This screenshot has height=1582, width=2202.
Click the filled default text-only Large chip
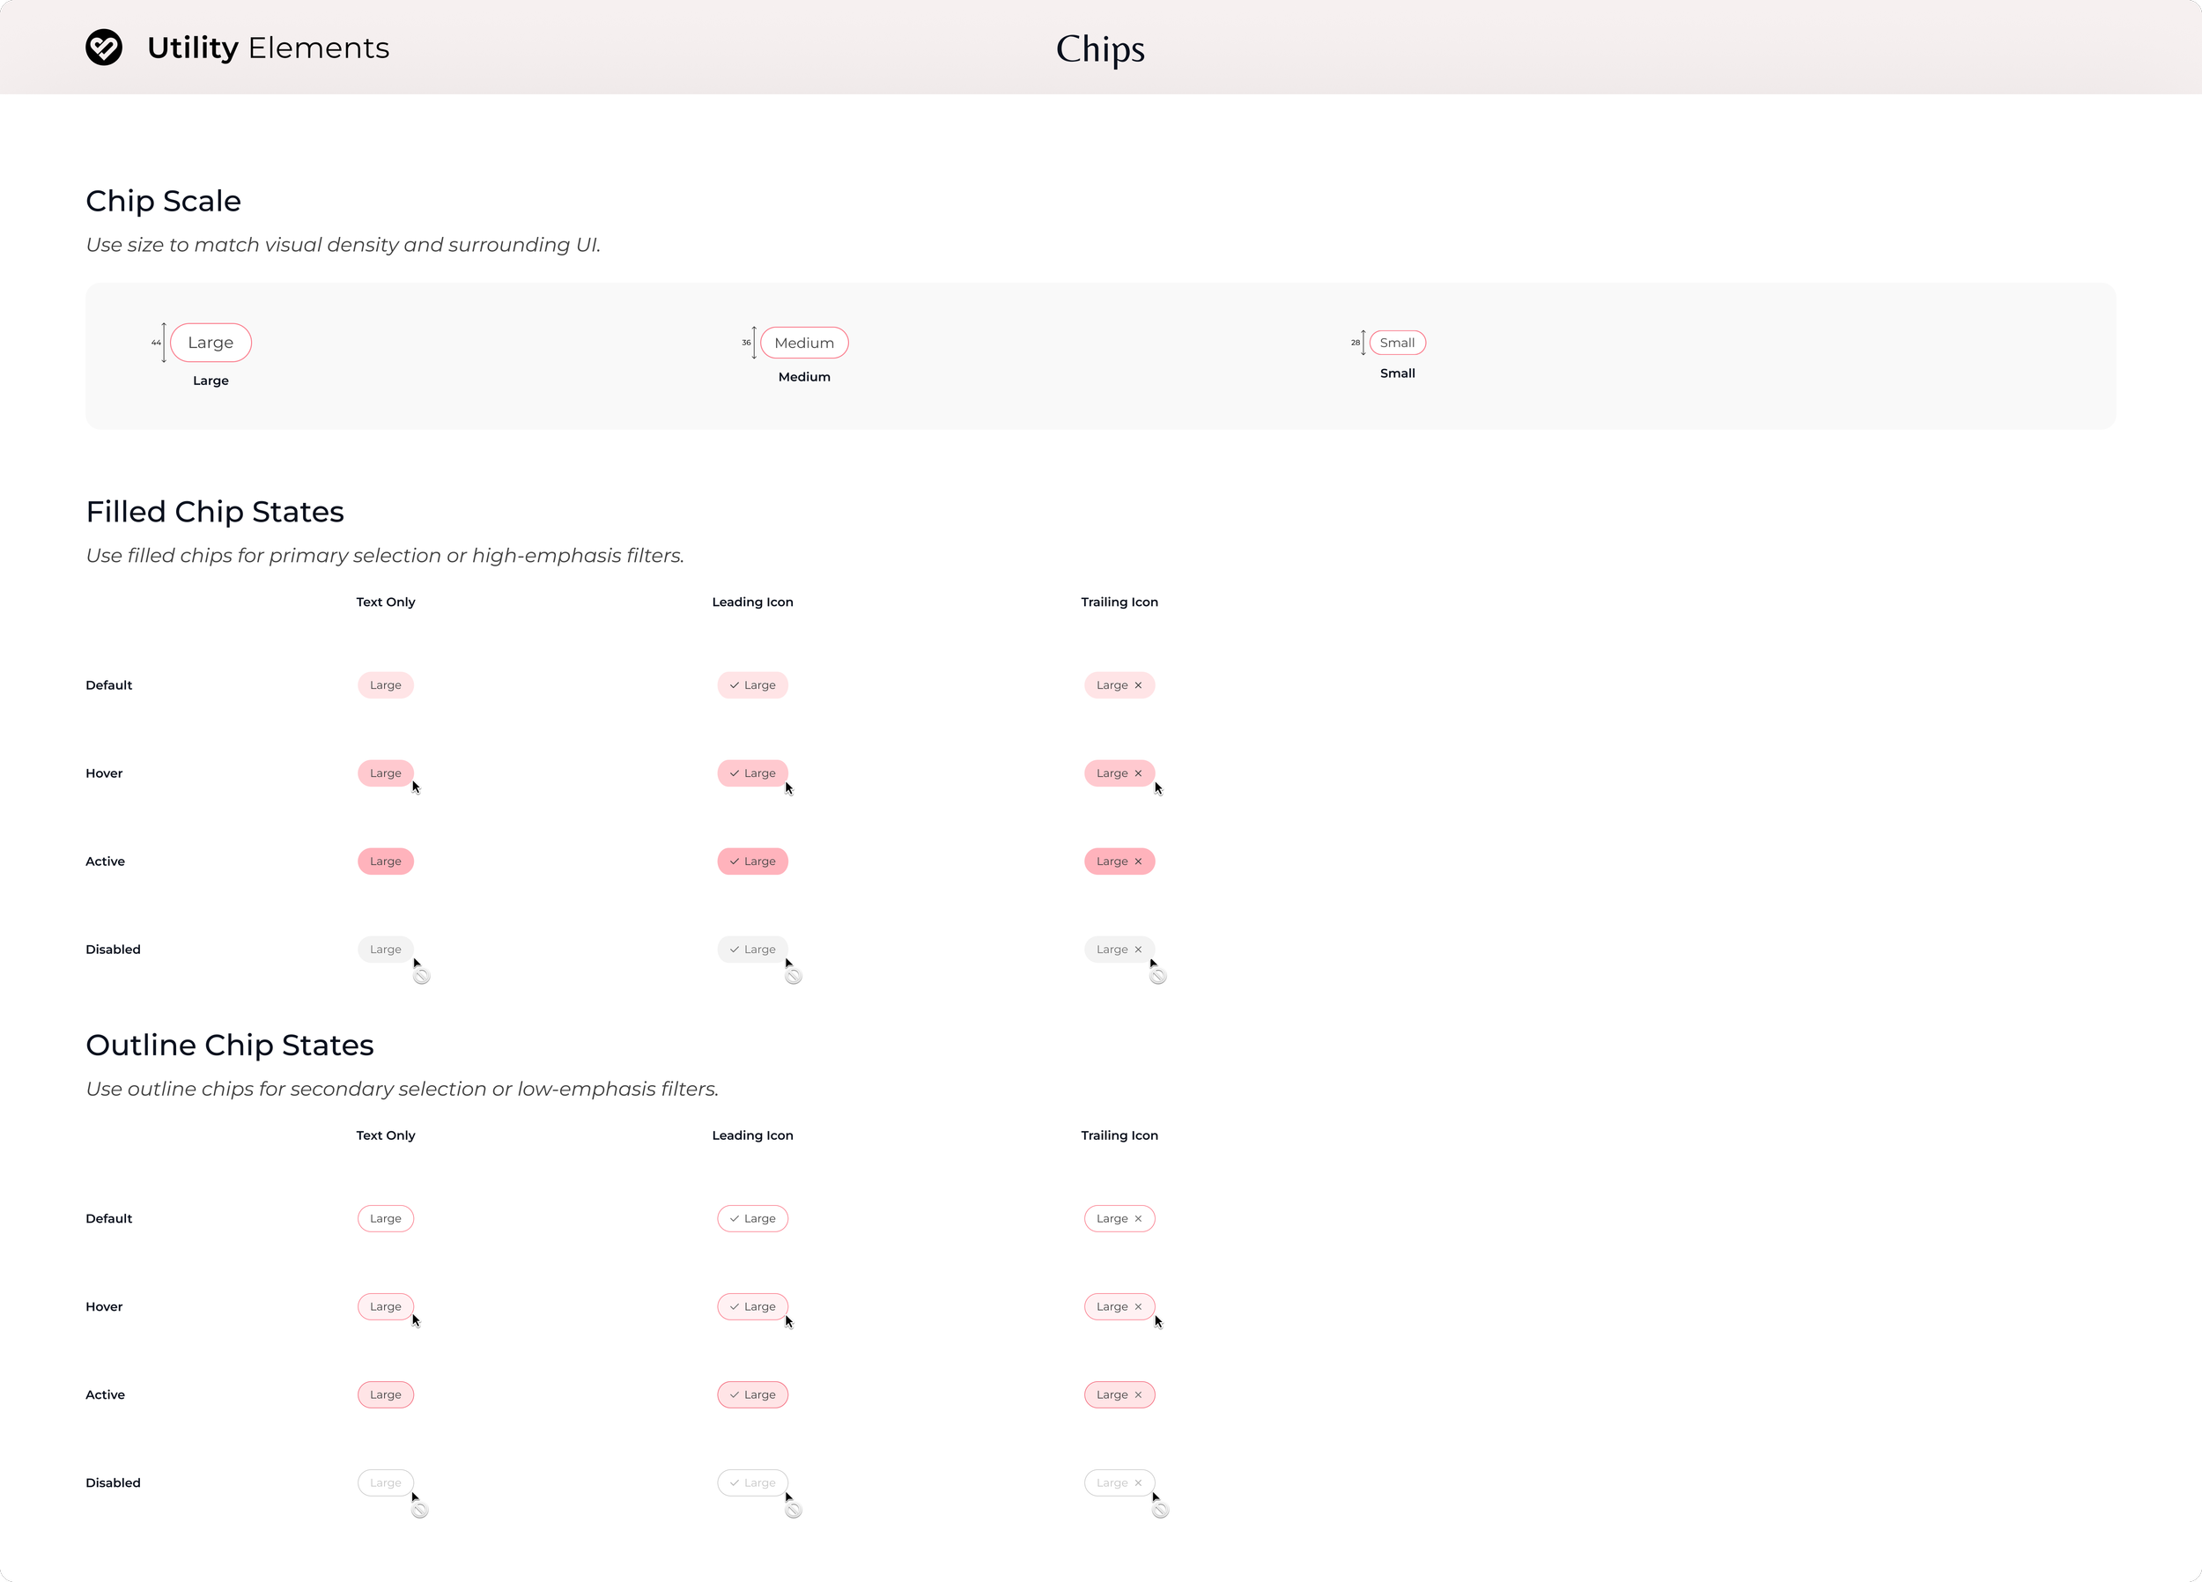pyautogui.click(x=386, y=685)
